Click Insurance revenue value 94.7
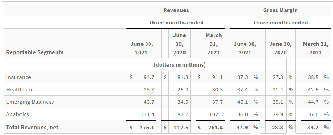The image size is (333, 135). (x=149, y=77)
